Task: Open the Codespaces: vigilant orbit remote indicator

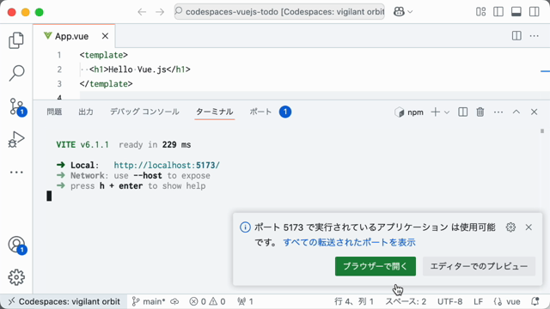Action: coord(64,301)
